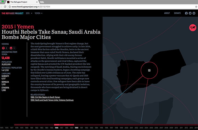Switch to percent of population view
Screen dimensions: 198x130
(14, 48)
